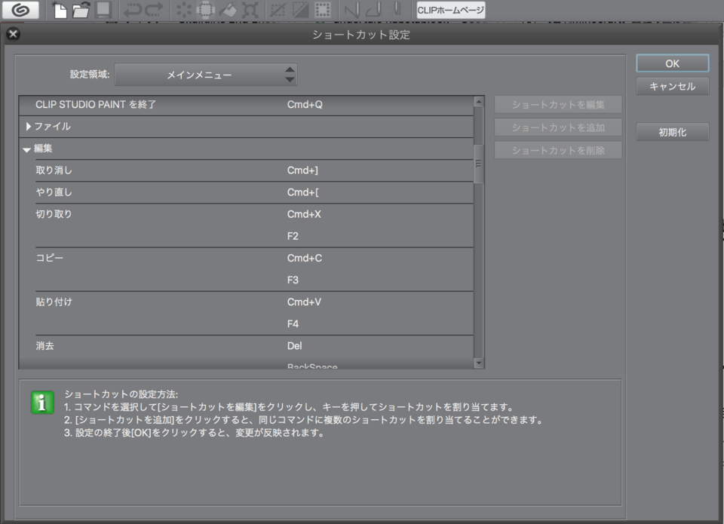
Task: Click the キャンセル button
Action: (672, 87)
